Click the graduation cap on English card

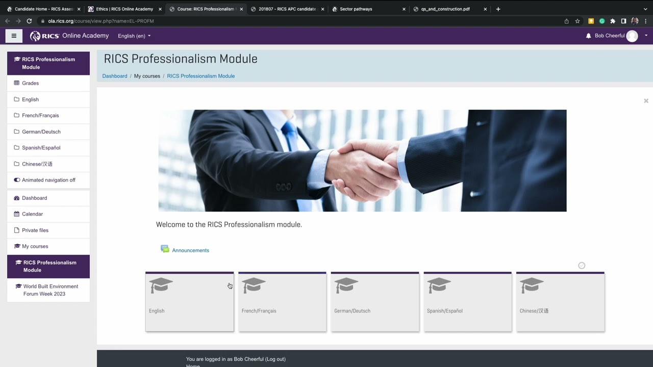click(x=161, y=285)
